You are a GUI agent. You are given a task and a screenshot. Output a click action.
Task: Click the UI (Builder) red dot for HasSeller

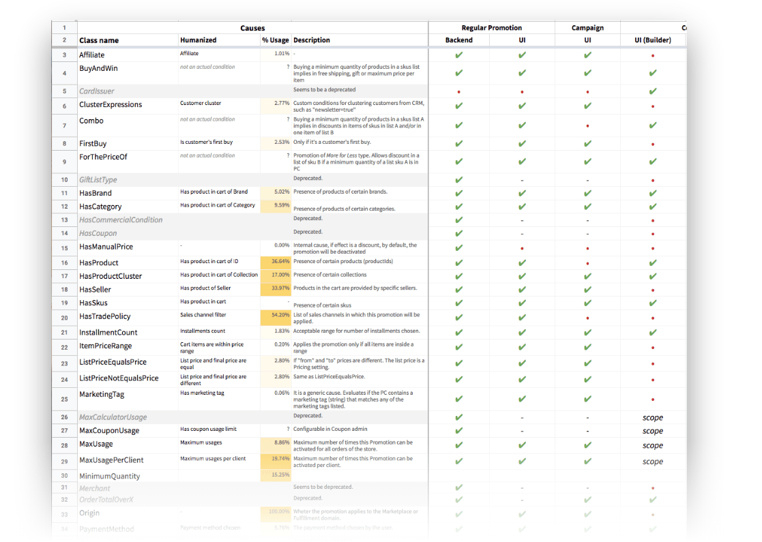(653, 290)
